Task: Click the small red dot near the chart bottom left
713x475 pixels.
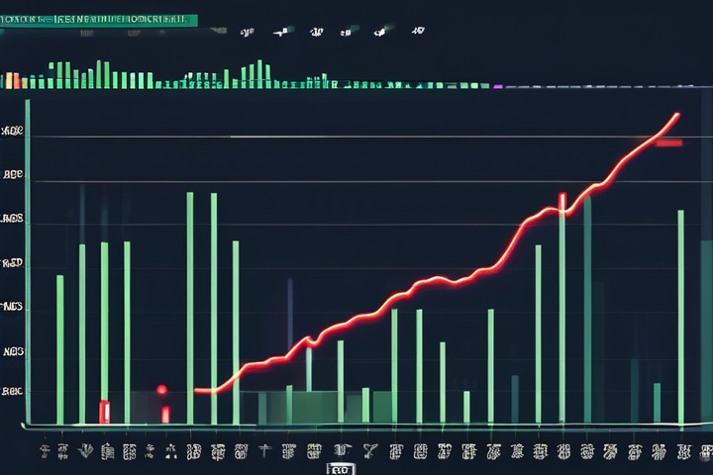Action: [161, 390]
